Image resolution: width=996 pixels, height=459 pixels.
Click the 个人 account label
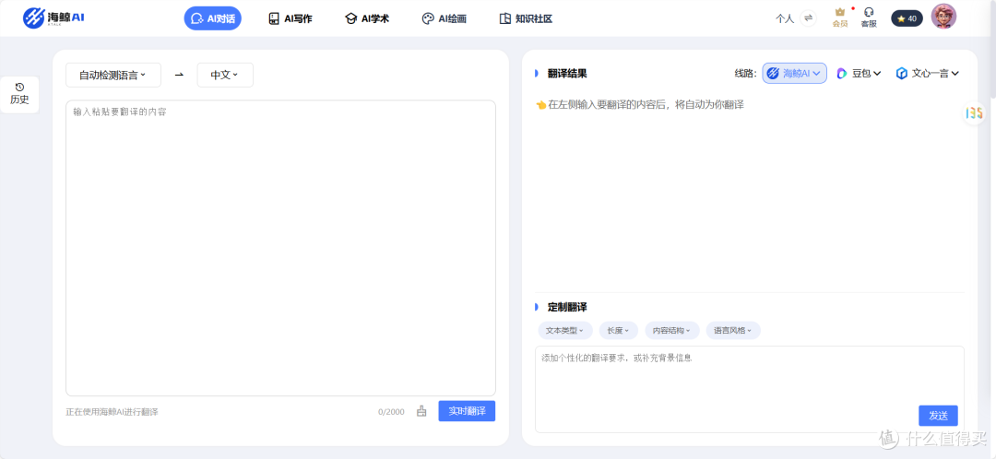[785, 18]
